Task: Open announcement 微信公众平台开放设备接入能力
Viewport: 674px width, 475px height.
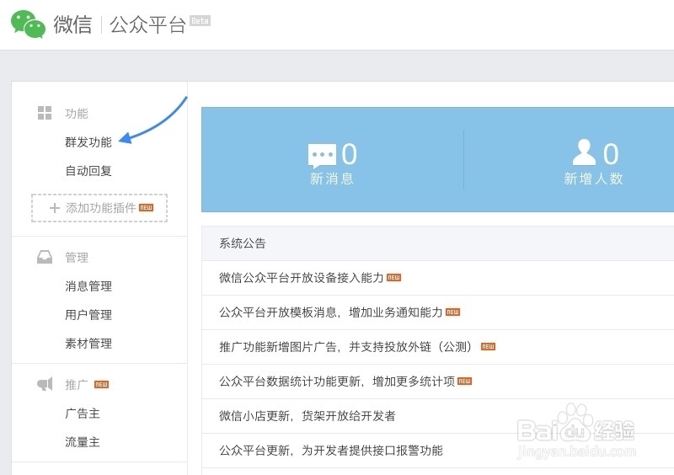Action: pyautogui.click(x=302, y=278)
